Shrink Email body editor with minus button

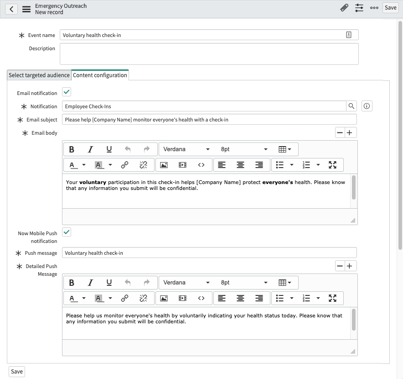click(340, 133)
